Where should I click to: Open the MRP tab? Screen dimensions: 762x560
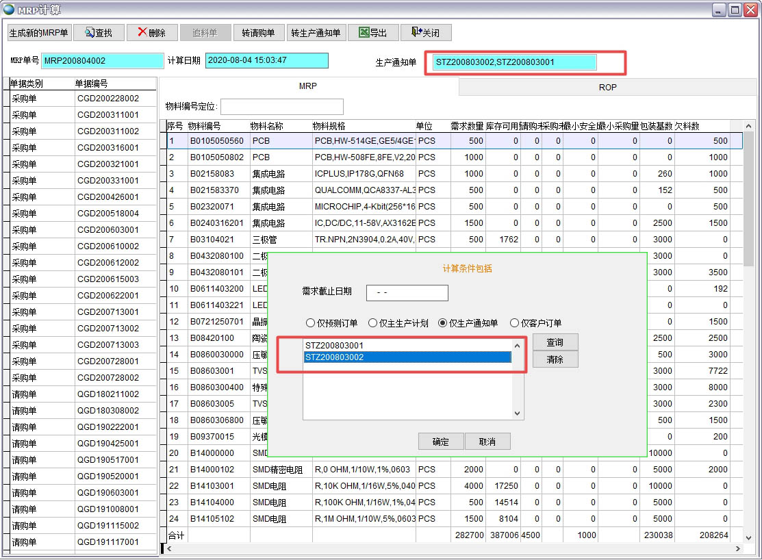pos(308,87)
